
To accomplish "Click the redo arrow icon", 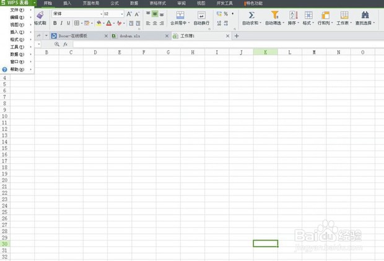I will pos(38,36).
